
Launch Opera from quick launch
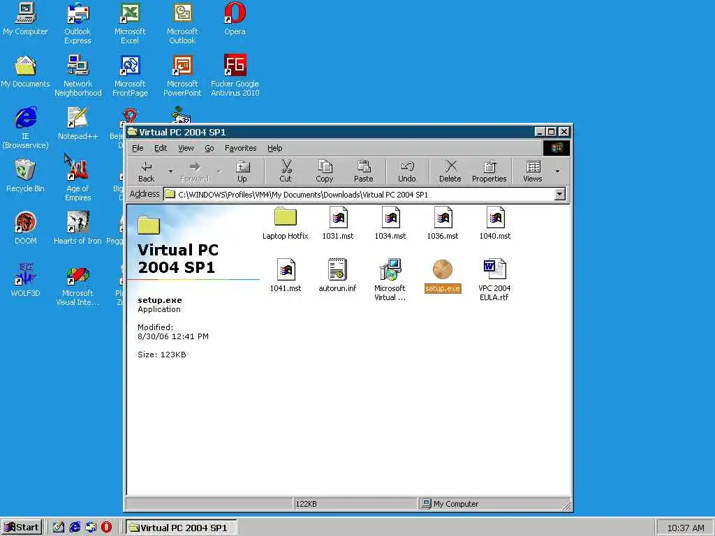106,528
